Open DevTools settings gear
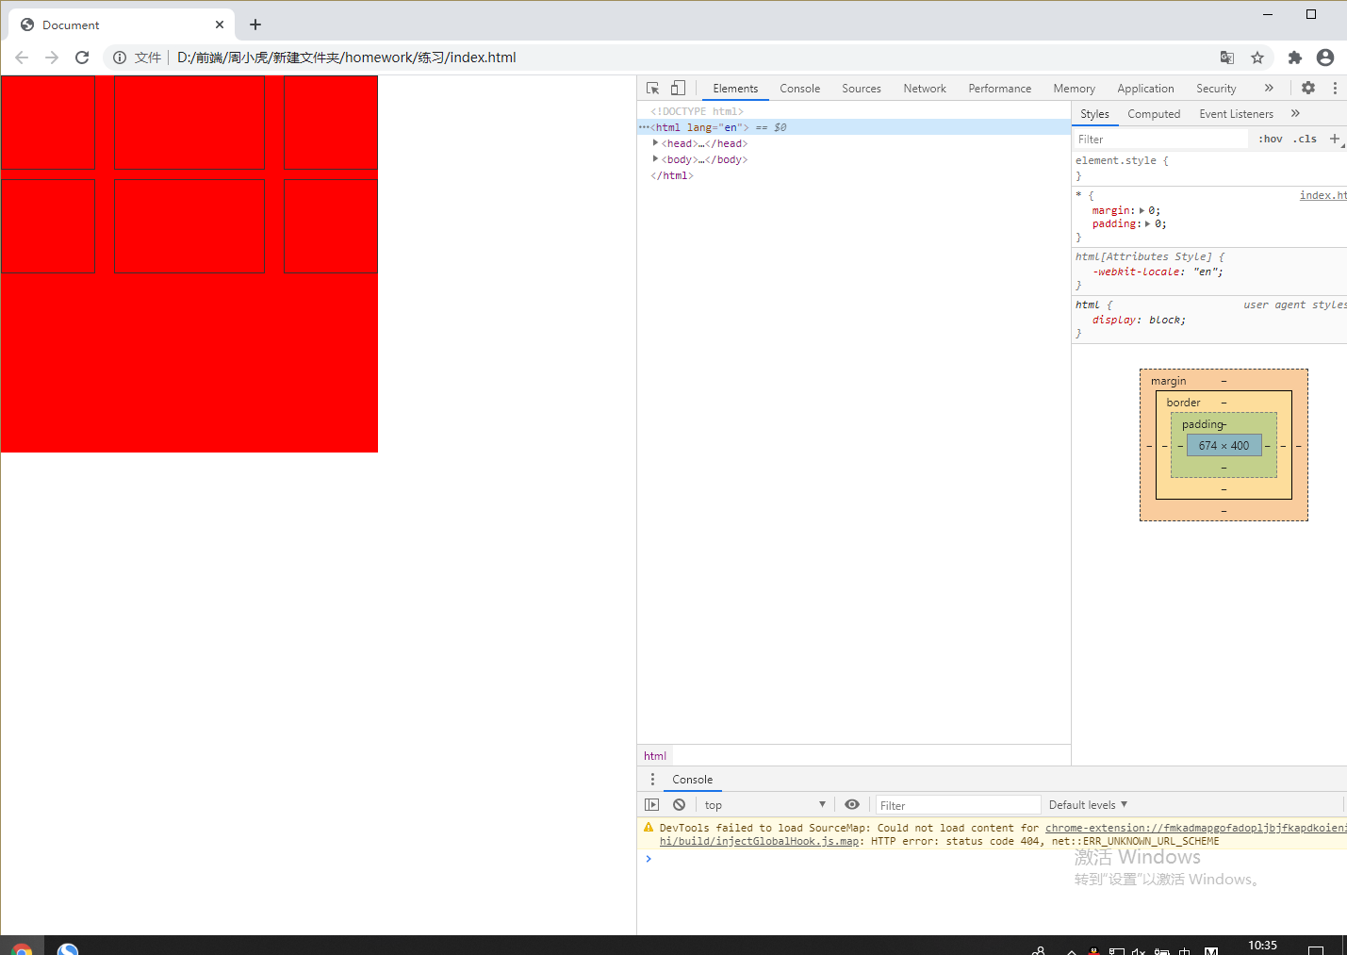 coord(1308,88)
